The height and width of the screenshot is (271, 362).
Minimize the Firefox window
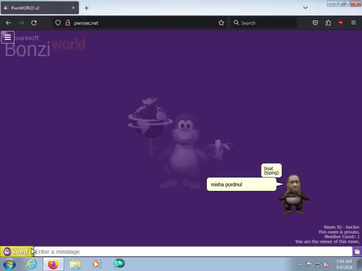pyautogui.click(x=332, y=4)
